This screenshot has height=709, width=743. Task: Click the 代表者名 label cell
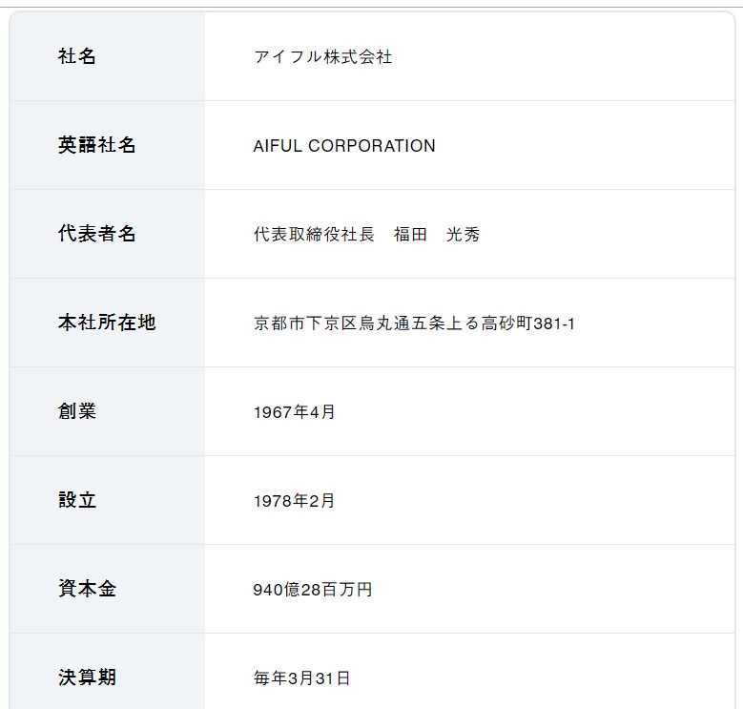107,234
